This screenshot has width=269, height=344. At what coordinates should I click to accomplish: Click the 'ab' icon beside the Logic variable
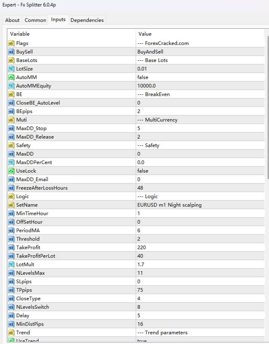coord(11,196)
